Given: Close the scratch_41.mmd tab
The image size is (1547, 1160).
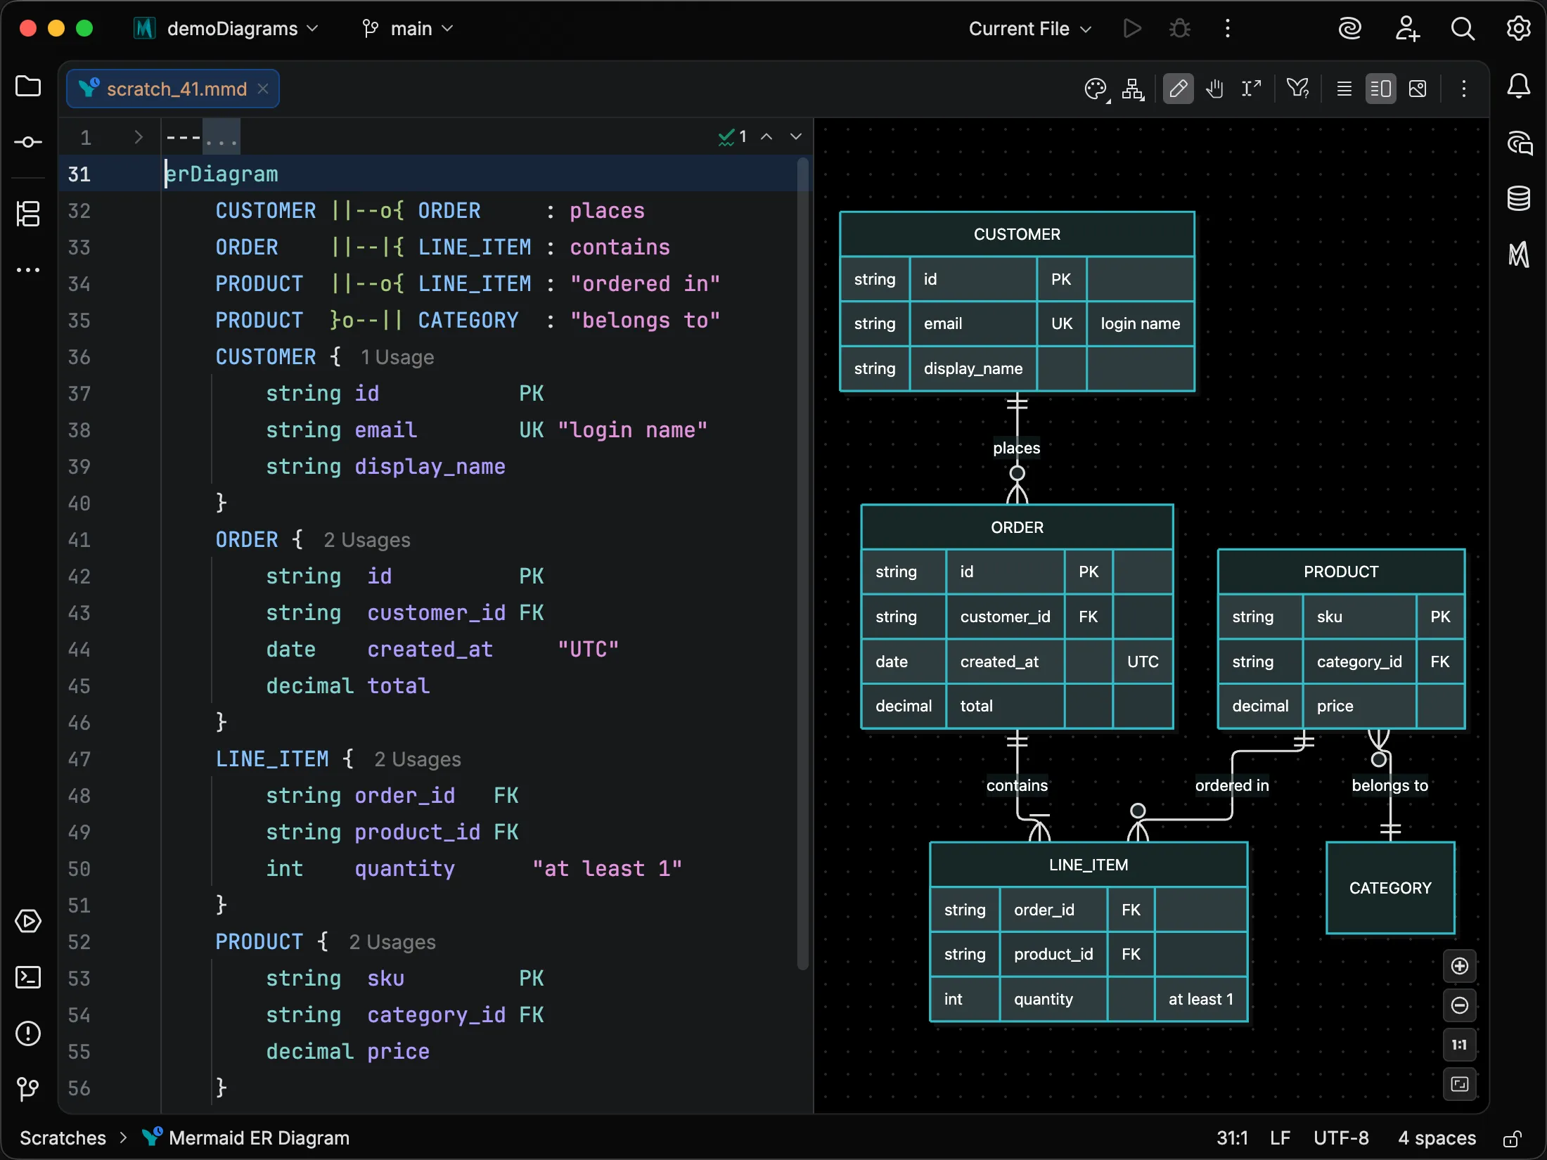Looking at the screenshot, I should (x=263, y=89).
